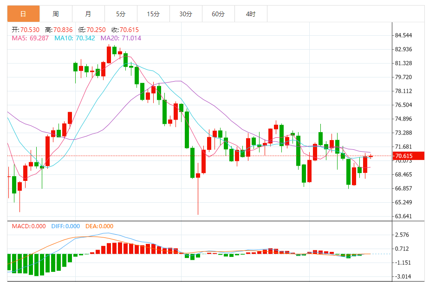Image resolution: width=429 pixels, height=282 pixels.
Task: Click the 65.249 price axis label
Action: click(x=403, y=203)
